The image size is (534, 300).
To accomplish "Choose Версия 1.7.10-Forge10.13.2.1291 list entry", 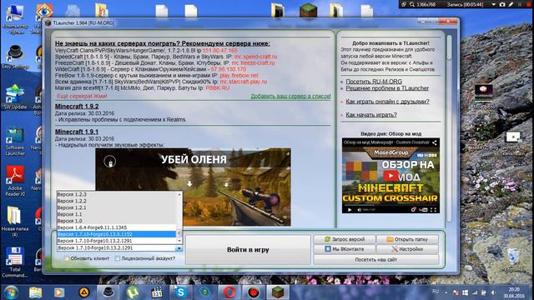I will click(116, 241).
